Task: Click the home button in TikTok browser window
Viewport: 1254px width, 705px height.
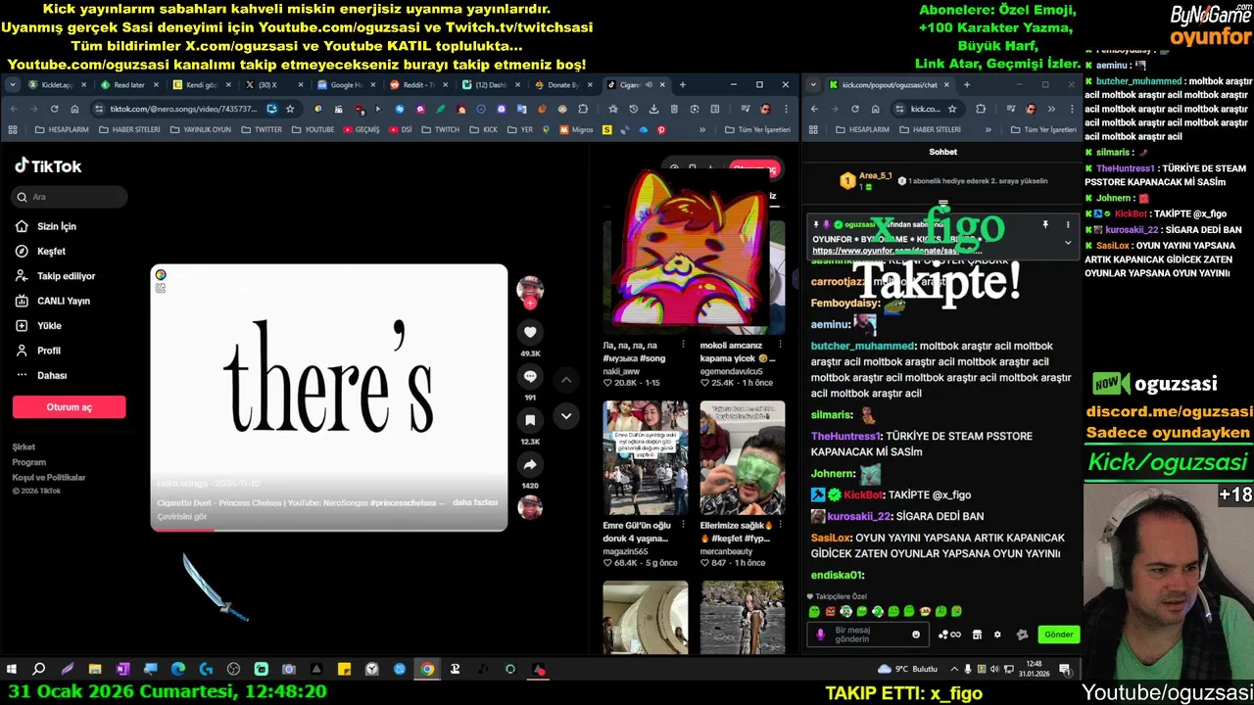Action: point(74,109)
